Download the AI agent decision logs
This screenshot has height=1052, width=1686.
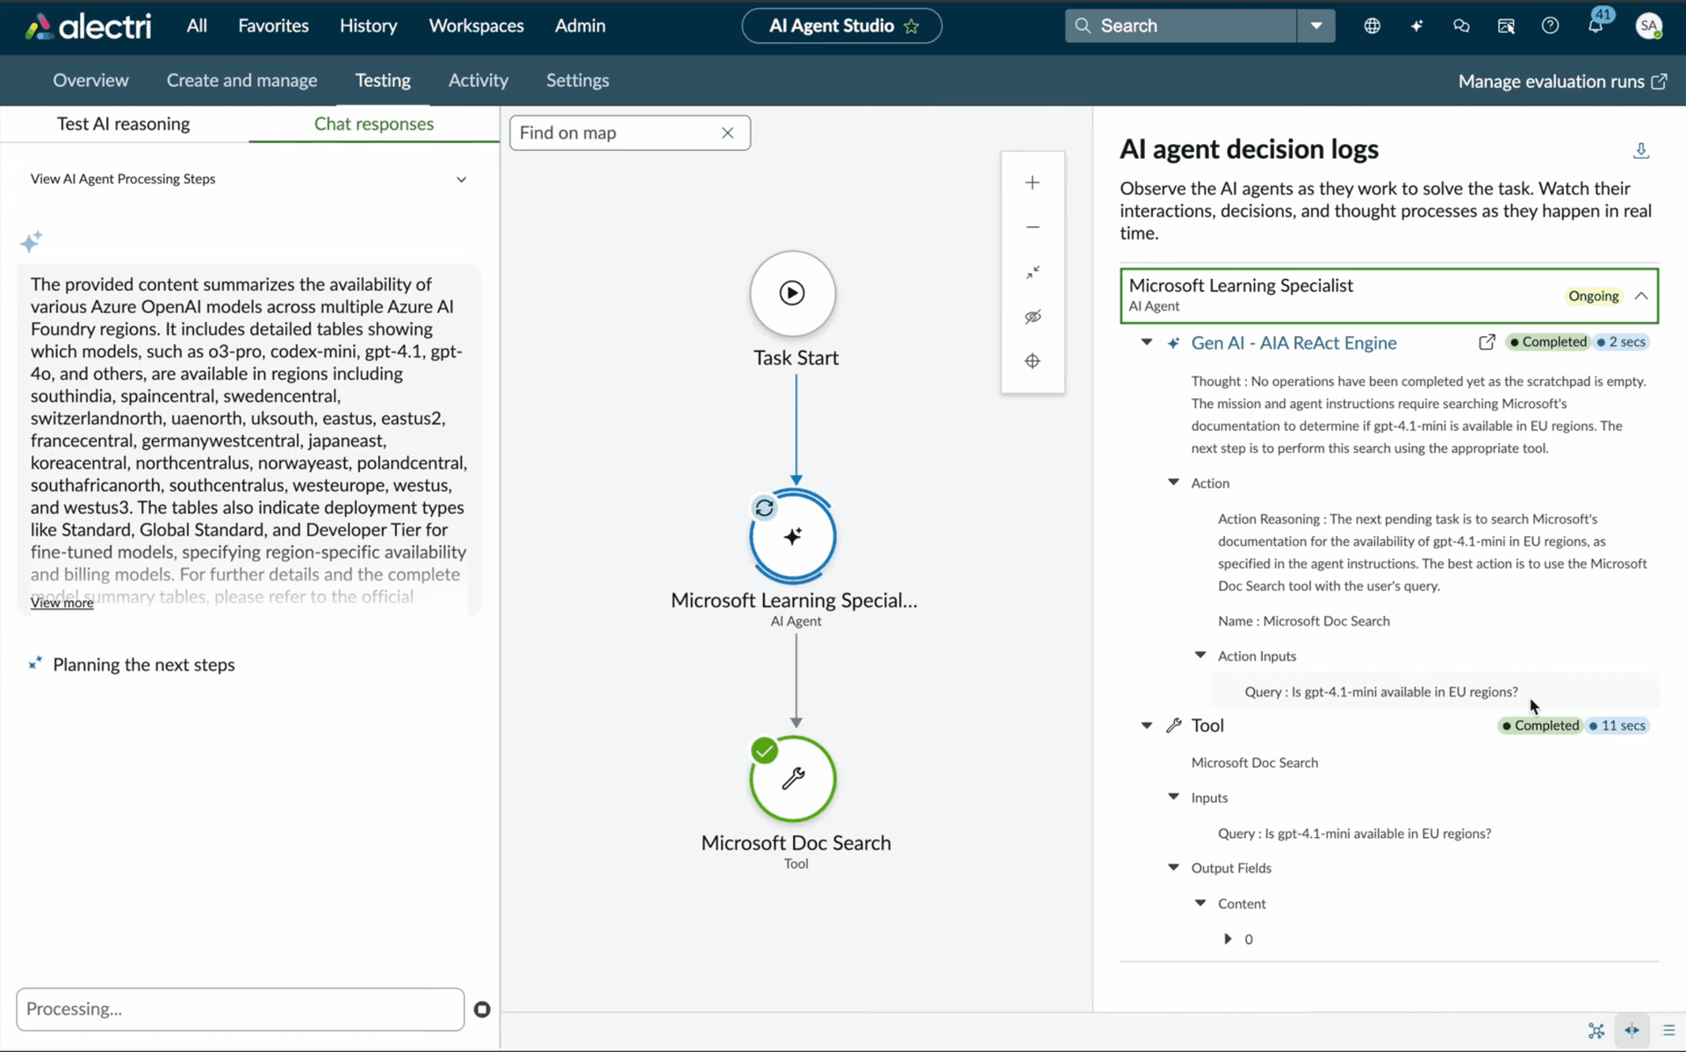click(x=1641, y=150)
